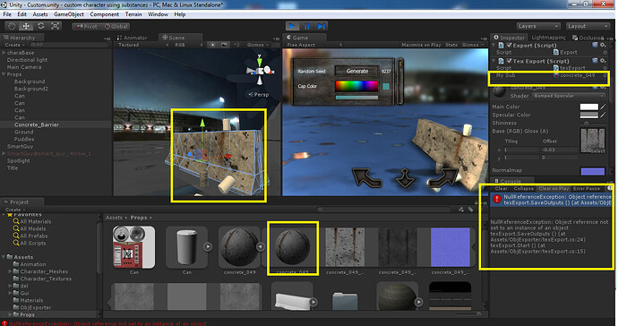Select the Rotate tool icon
Viewport: 618px width, 326px height.
click(40, 26)
